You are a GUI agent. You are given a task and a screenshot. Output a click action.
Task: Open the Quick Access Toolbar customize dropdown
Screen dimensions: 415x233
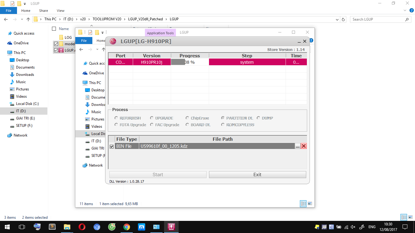[25, 4]
